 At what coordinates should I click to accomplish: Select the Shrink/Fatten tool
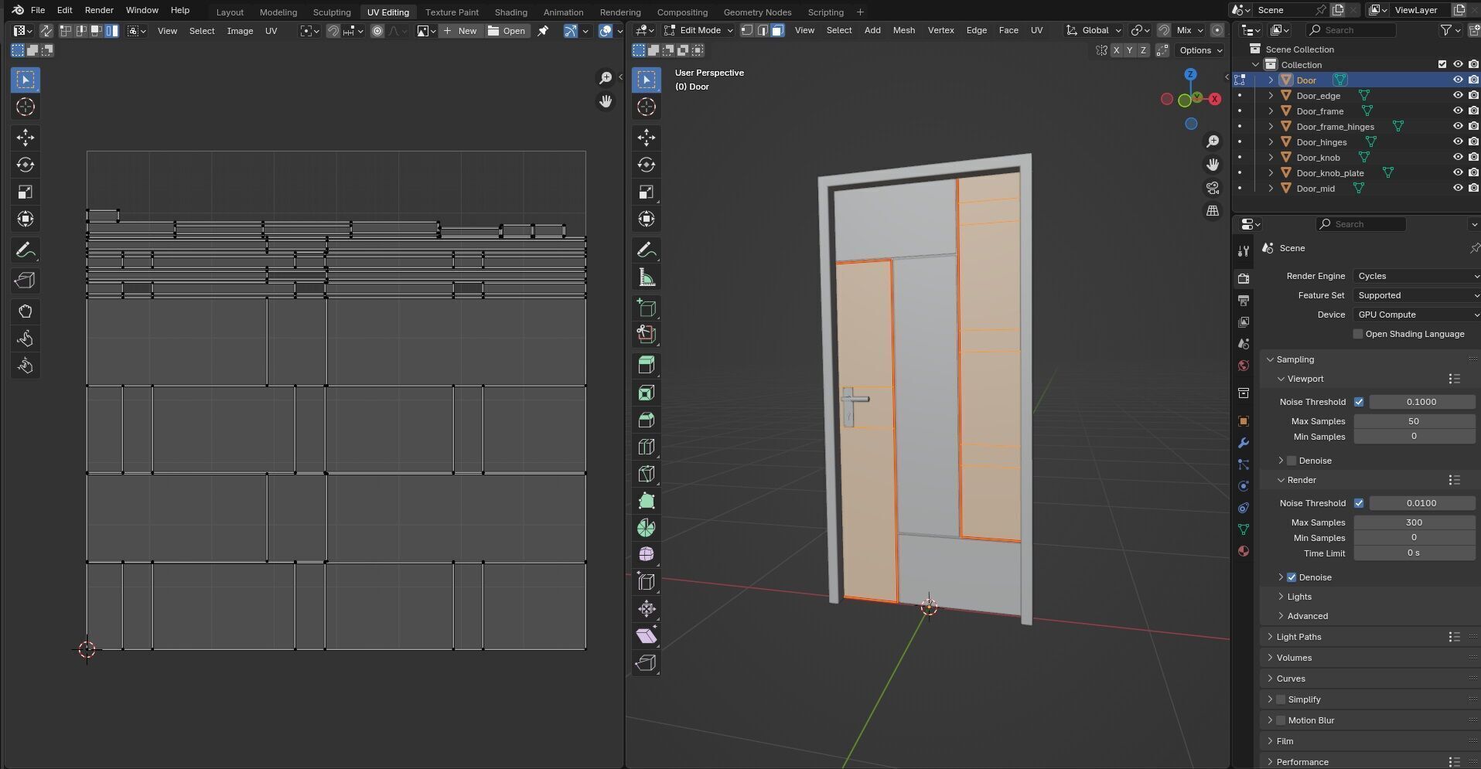click(x=647, y=609)
